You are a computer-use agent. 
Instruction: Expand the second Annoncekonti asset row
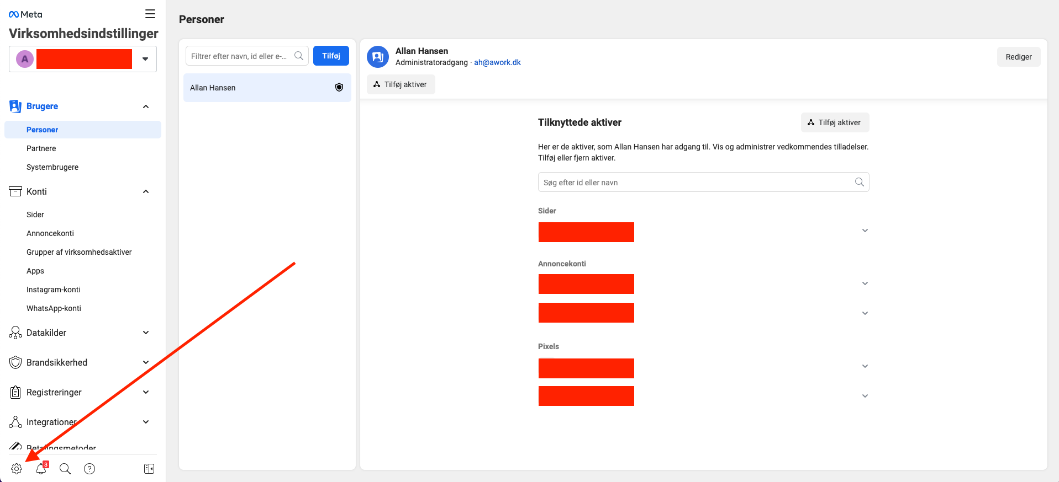(x=865, y=313)
